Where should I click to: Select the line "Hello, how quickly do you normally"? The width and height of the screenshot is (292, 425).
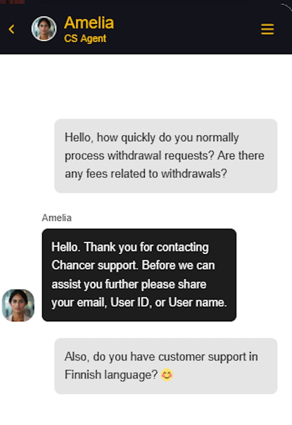point(151,137)
